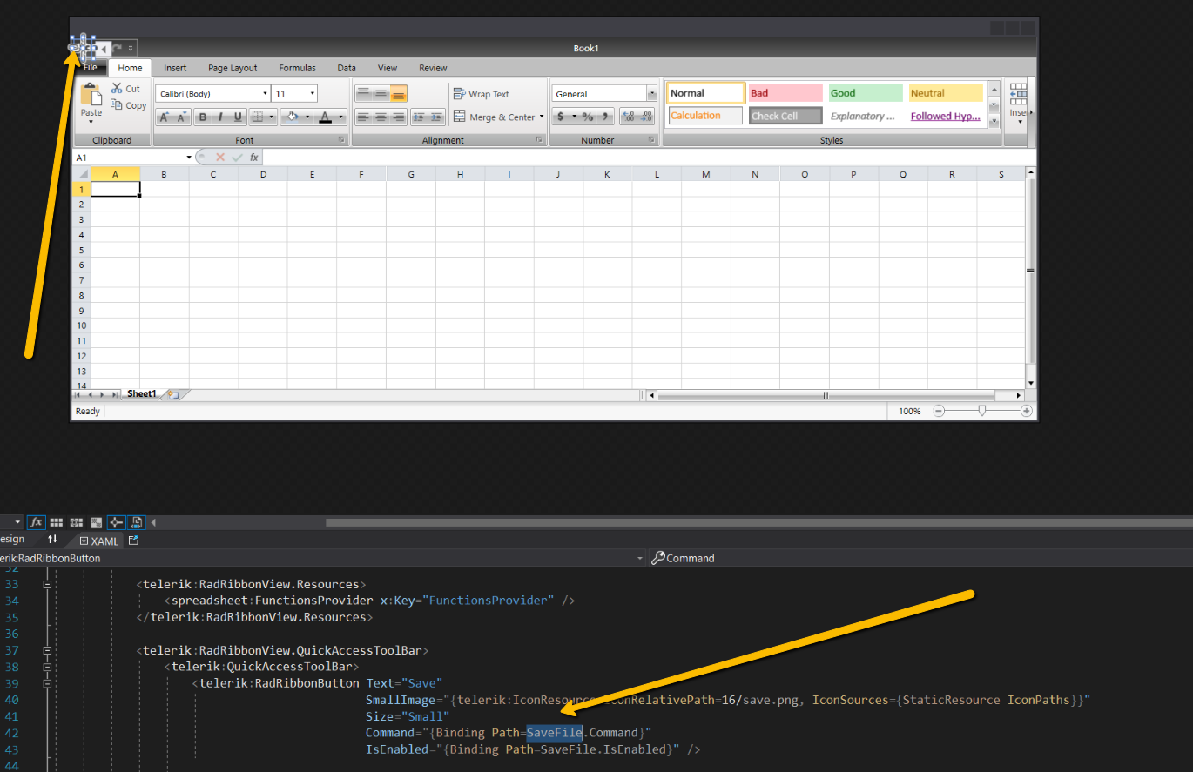Image resolution: width=1193 pixels, height=772 pixels.
Task: Toggle Bold formatting in the Font group
Action: (x=202, y=117)
